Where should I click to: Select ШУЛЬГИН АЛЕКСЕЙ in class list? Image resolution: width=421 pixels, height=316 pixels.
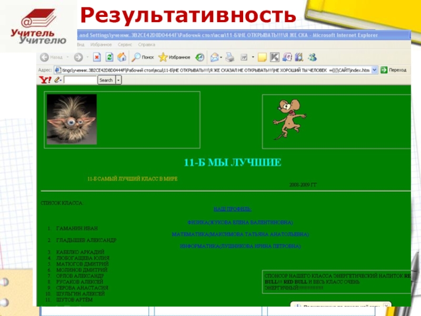tap(81, 293)
